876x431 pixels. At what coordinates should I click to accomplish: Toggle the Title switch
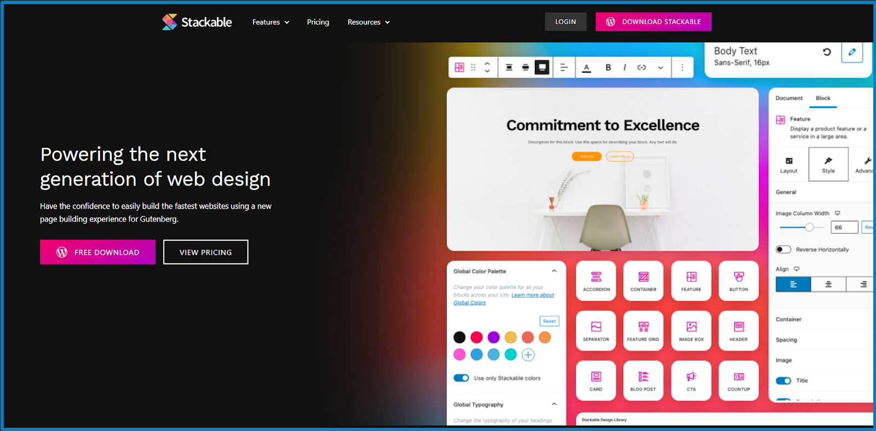tap(783, 381)
